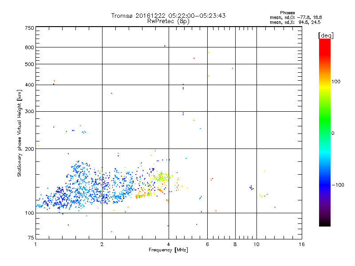Image resolution: width=355 pixels, height=266 pixels.
Task: Click x-axis label '4'
Action: pyautogui.click(x=169, y=244)
